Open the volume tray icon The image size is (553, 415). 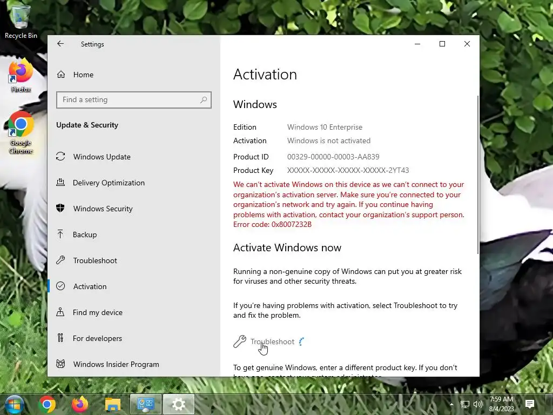click(477, 404)
